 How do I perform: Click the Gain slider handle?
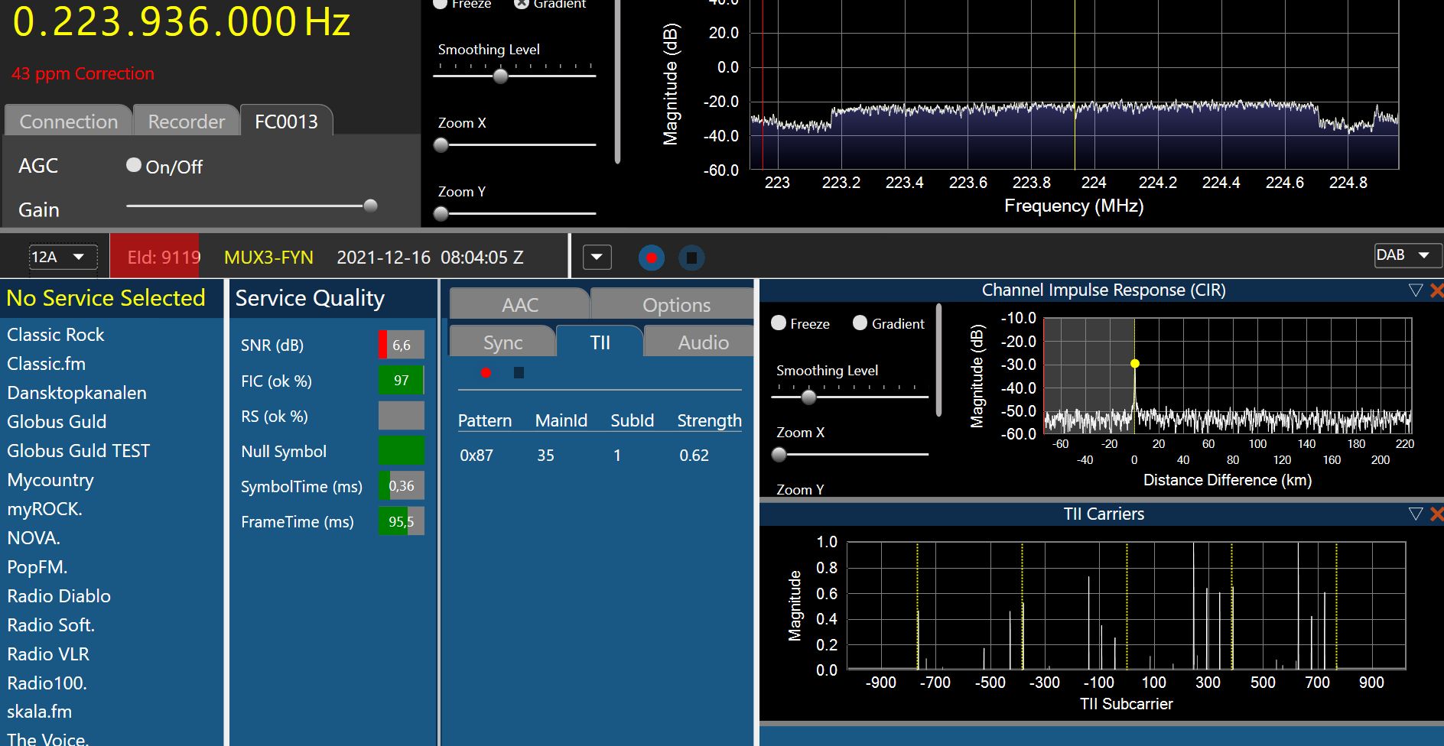[x=370, y=206]
